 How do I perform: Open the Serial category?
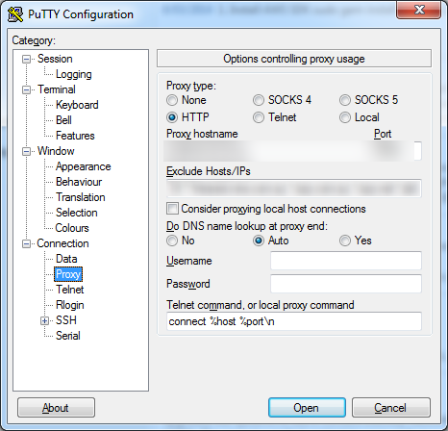coord(68,336)
